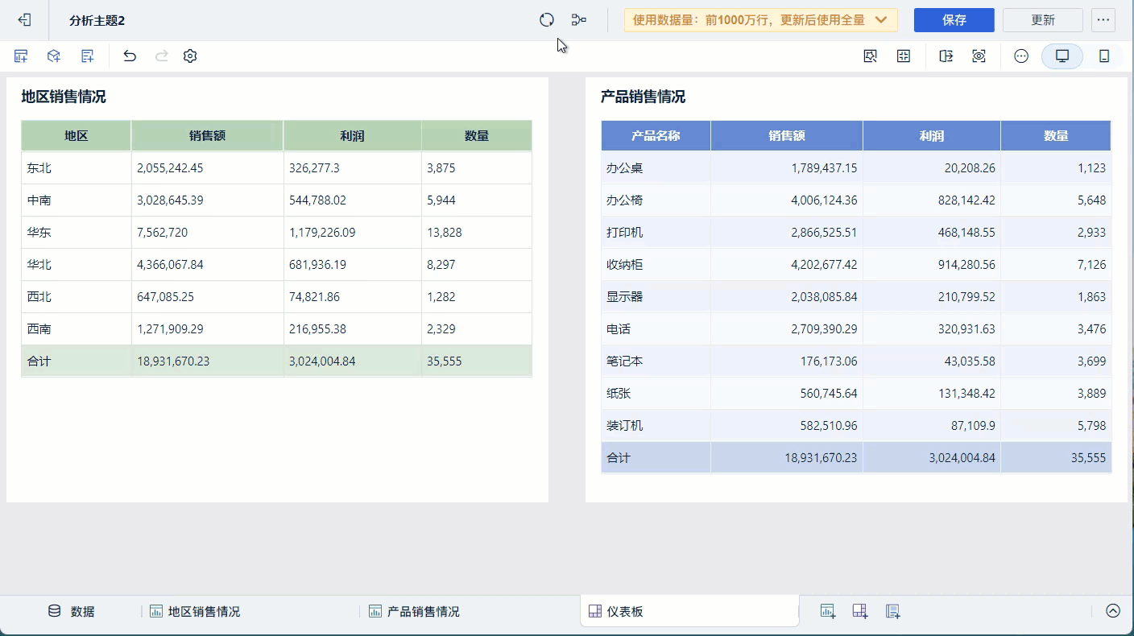Click the 产品名称 column header
The image size is (1134, 636).
click(656, 136)
